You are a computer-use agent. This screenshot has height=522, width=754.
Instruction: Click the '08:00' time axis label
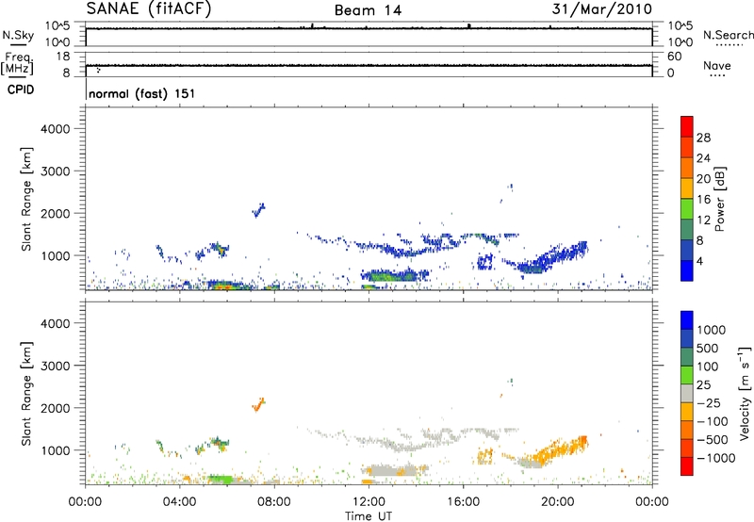(x=274, y=502)
